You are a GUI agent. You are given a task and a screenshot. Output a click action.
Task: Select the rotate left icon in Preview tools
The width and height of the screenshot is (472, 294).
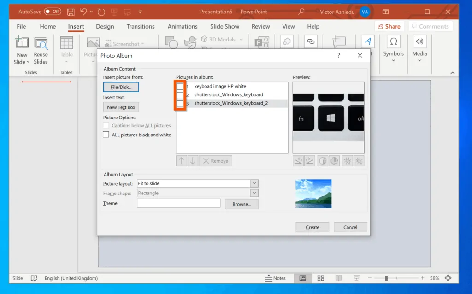(x=298, y=160)
